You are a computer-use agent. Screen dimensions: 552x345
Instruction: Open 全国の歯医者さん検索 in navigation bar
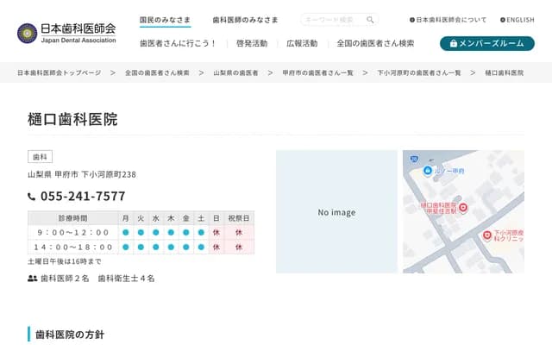375,43
